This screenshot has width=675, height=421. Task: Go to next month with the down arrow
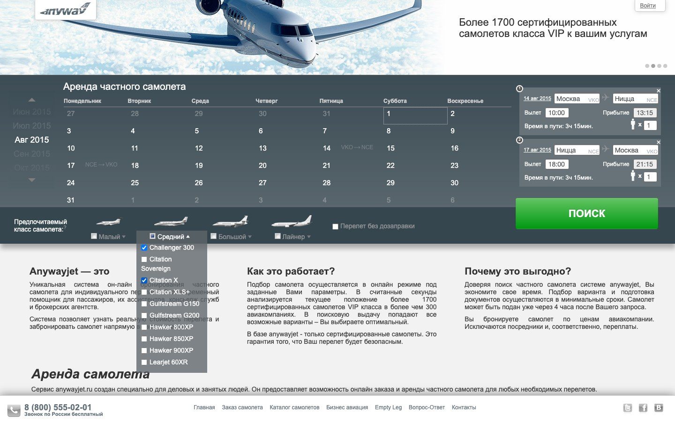coord(32,180)
